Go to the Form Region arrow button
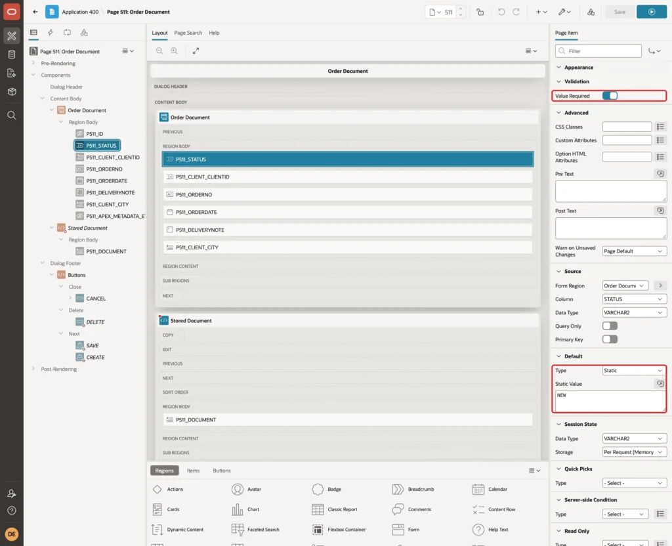 (660, 285)
